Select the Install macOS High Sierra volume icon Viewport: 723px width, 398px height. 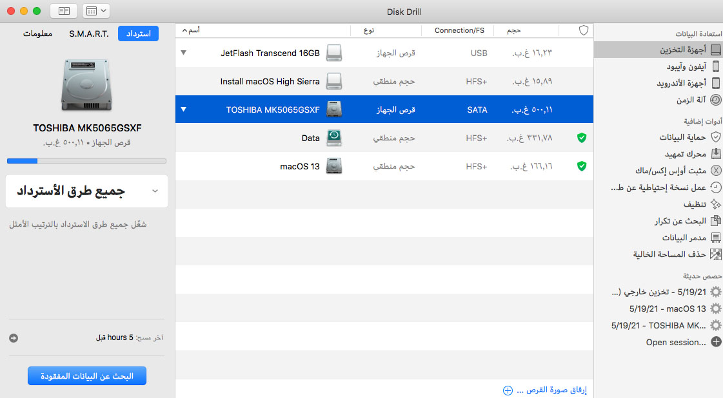click(x=334, y=81)
